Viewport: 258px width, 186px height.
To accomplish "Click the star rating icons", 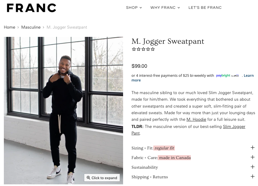I will [x=143, y=49].
